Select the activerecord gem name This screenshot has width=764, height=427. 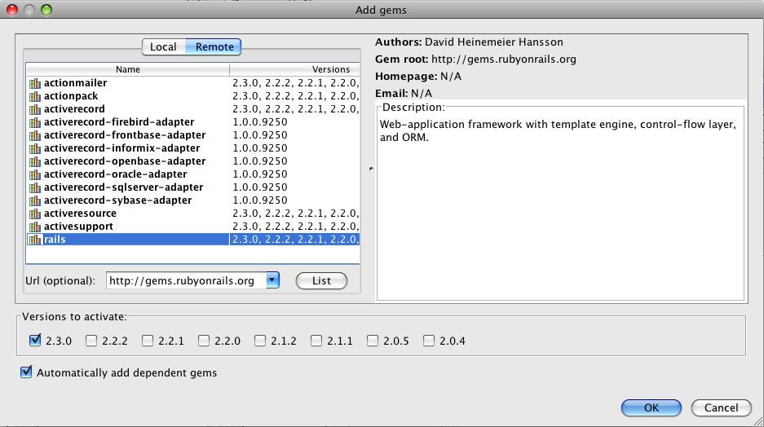point(74,108)
